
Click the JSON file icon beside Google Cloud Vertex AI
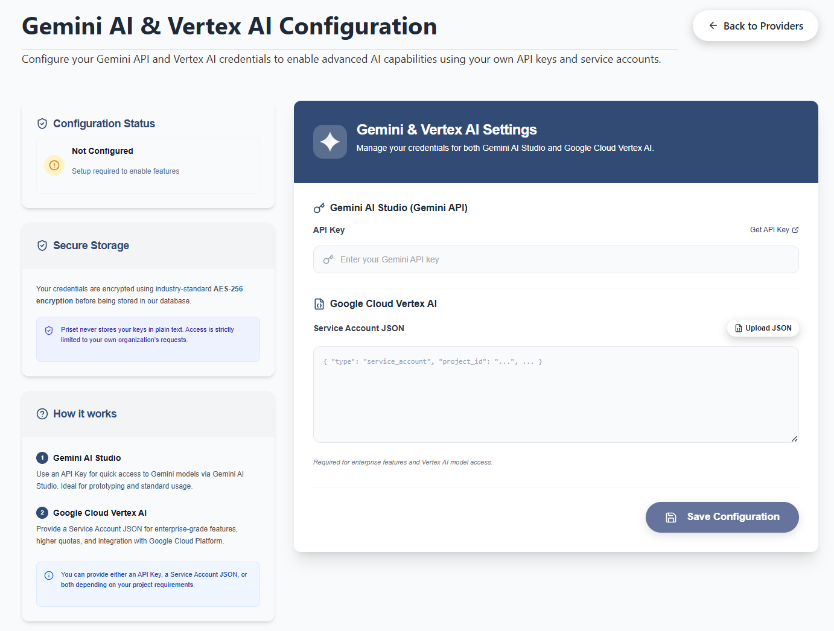(x=319, y=304)
